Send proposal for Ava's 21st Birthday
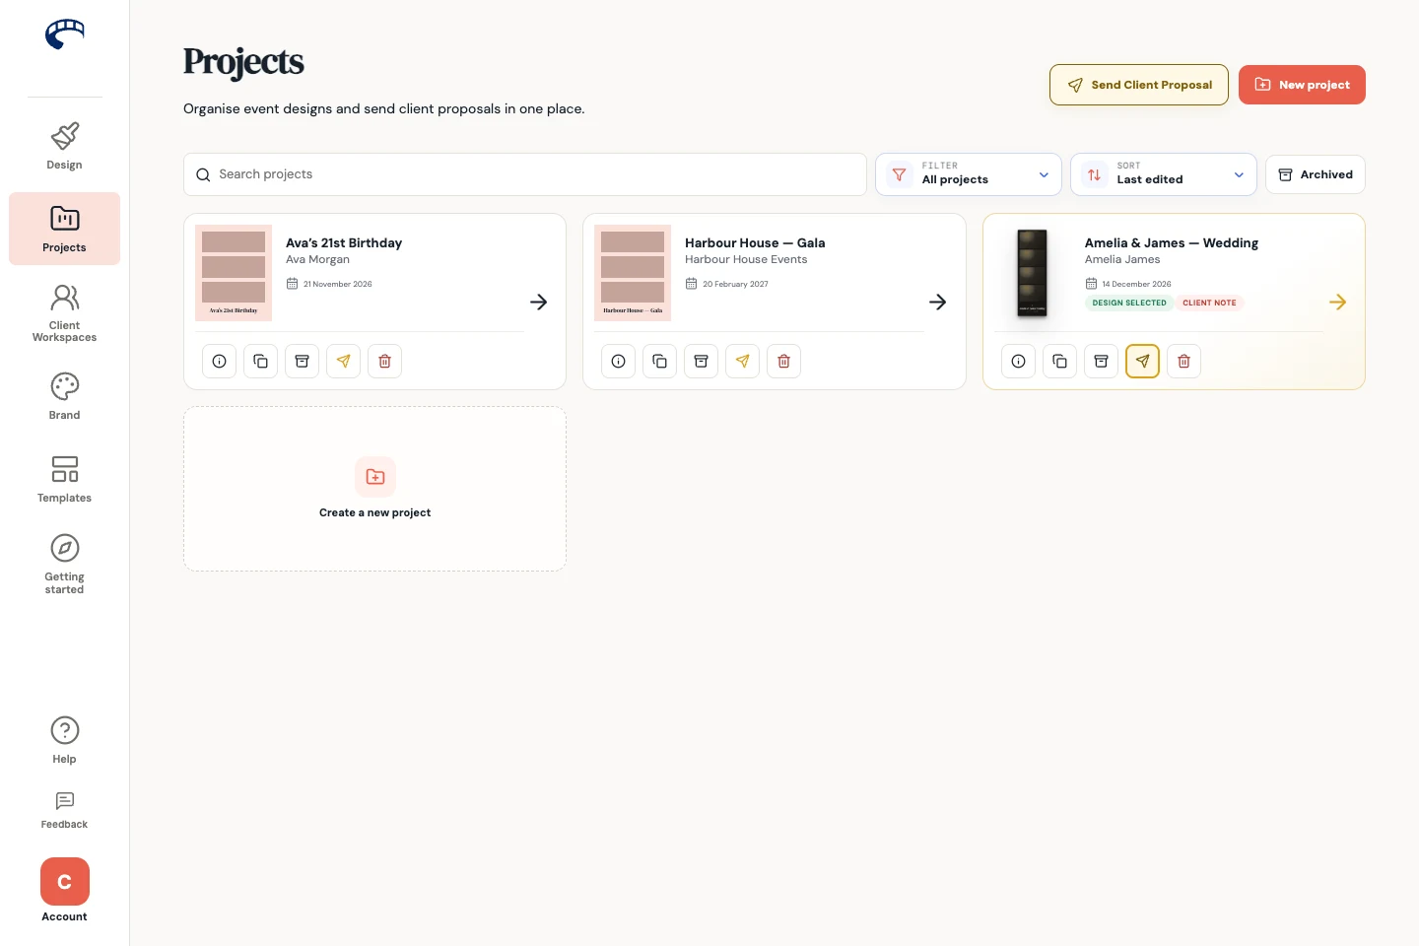This screenshot has height=946, width=1419. click(x=343, y=361)
